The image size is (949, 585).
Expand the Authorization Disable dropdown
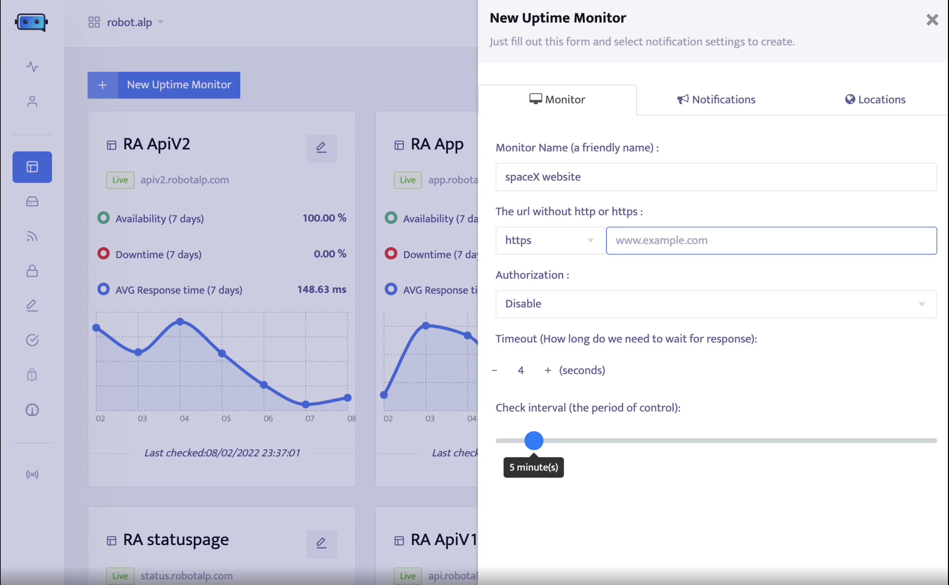click(716, 304)
